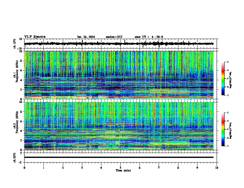Click the station label 'station=OUJ'

tap(114, 37)
